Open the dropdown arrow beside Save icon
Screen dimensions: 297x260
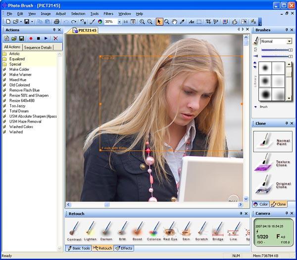(x=32, y=22)
